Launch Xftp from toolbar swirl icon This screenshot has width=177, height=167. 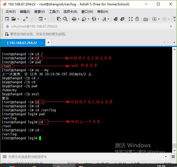[116, 19]
